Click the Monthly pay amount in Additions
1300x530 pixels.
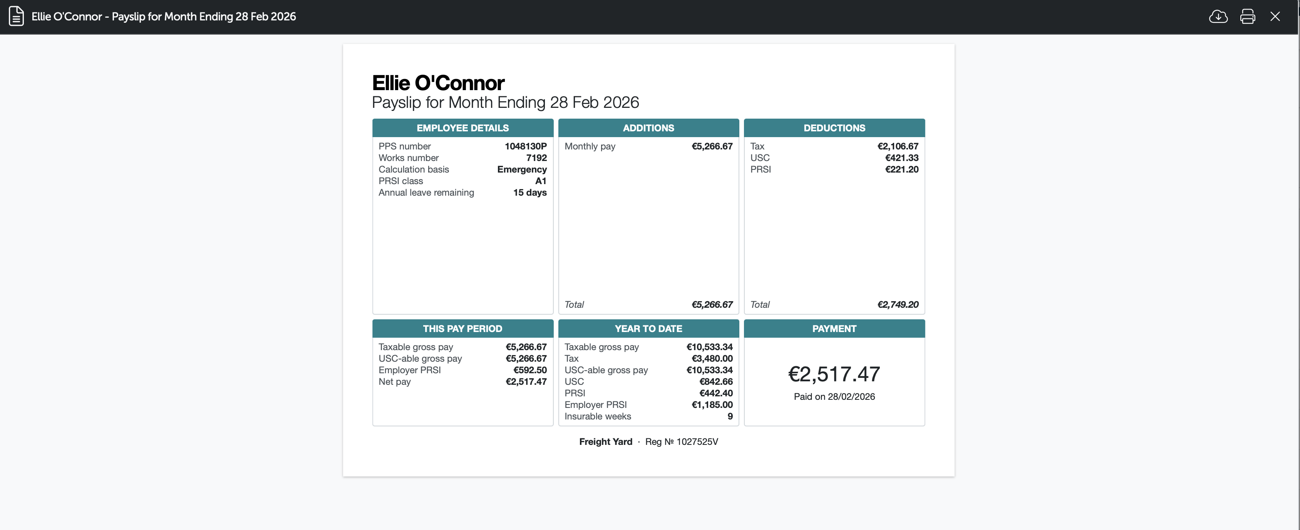click(x=712, y=146)
